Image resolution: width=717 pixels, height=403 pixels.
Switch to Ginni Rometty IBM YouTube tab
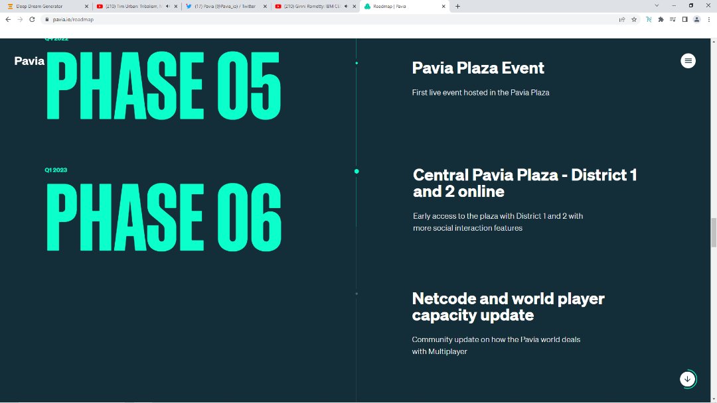(x=315, y=7)
